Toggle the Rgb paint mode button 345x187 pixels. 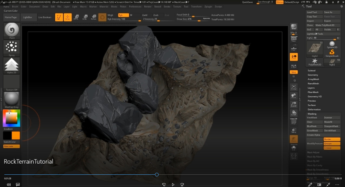[123, 15]
